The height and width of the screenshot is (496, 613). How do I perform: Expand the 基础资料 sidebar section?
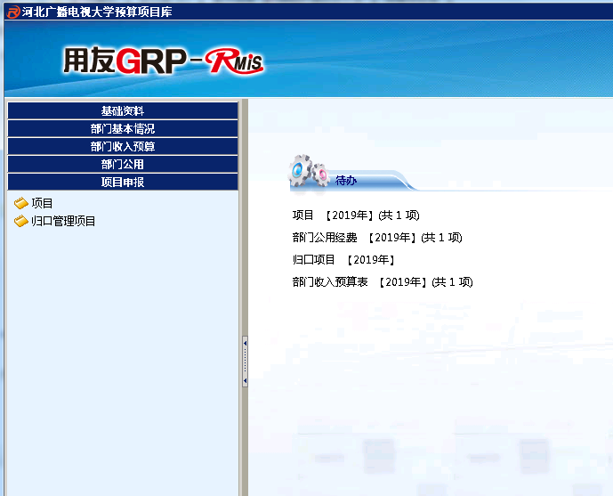123,111
